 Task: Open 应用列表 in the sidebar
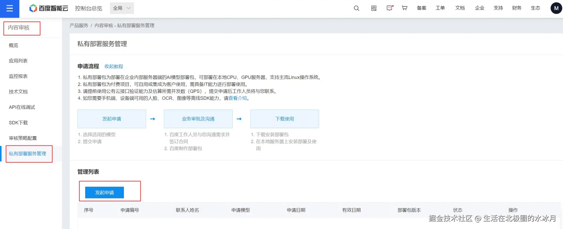pos(18,61)
